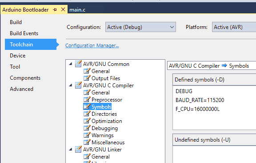
Task: Open the Configuration dropdown
Action: (140, 27)
